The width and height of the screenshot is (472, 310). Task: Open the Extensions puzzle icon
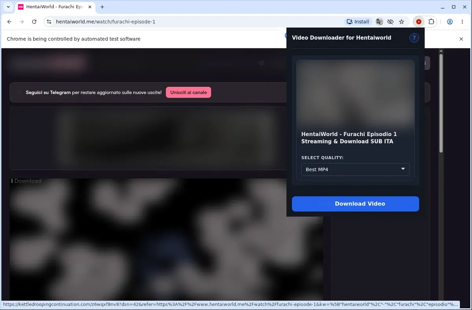[431, 22]
